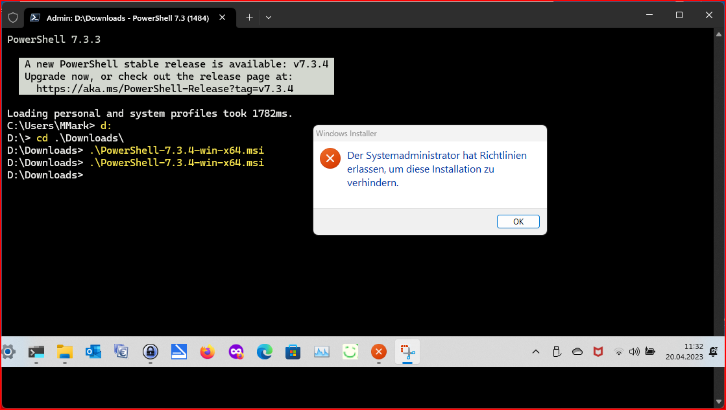Open McAfee from the system tray
The width and height of the screenshot is (726, 410).
point(598,352)
